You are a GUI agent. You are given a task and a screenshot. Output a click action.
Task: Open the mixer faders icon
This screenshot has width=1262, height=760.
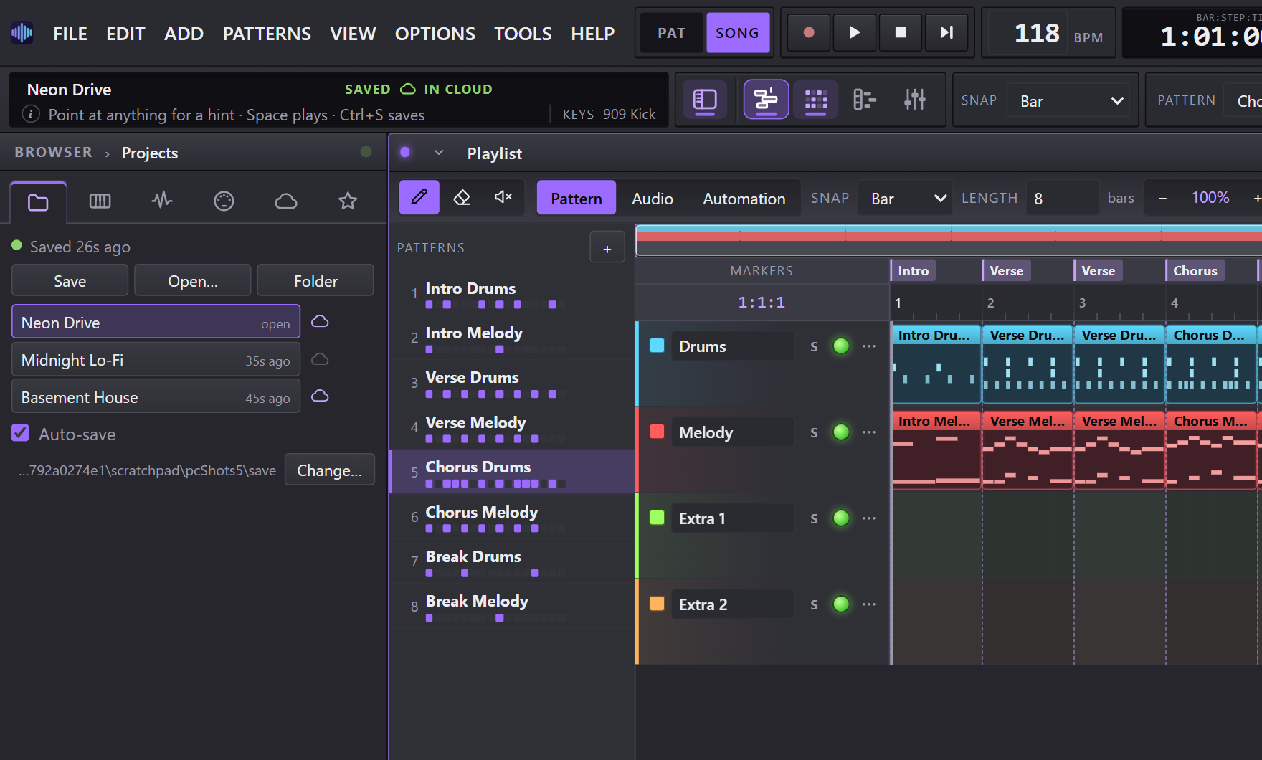(x=914, y=100)
